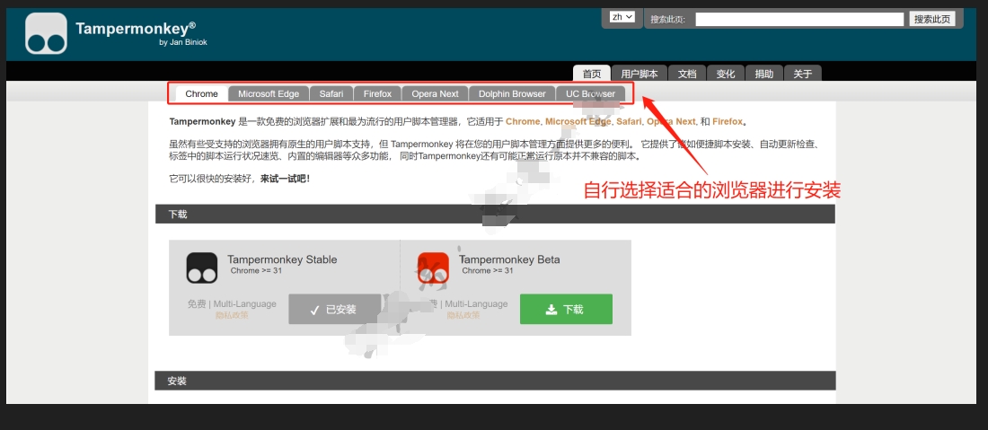The height and width of the screenshot is (430, 988).
Task: Open the 用户脚本 navigation tab
Action: (639, 74)
